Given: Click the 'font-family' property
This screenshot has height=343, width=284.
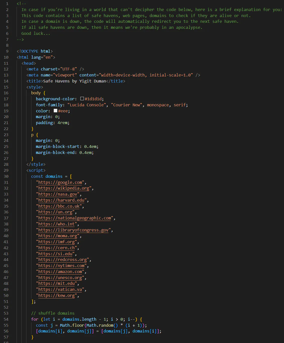Looking at the screenshot, I should [x=49, y=105].
